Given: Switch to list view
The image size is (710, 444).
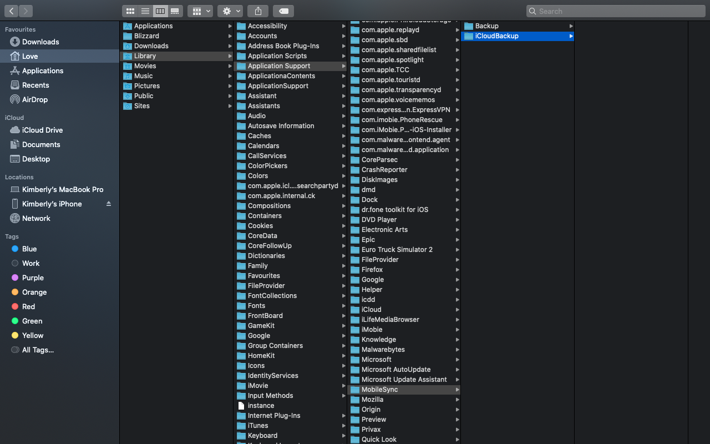Looking at the screenshot, I should pyautogui.click(x=145, y=11).
